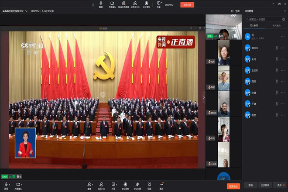The height and width of the screenshot is (192, 288).
Task: Click the share icon in top toolbar
Action: (x=158, y=4)
